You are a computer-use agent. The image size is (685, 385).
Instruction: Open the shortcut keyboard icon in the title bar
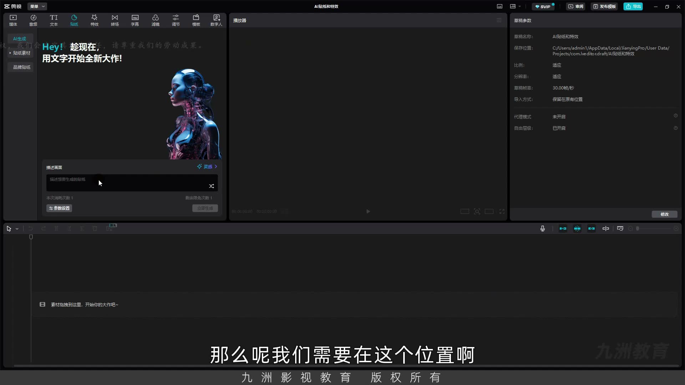[500, 6]
